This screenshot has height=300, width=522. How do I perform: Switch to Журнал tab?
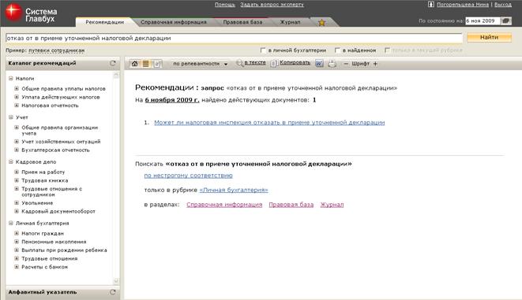point(290,22)
